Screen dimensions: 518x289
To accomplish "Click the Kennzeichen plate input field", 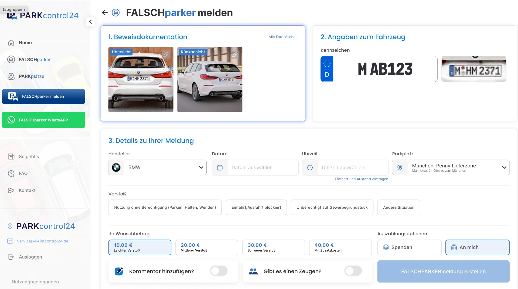I will coord(379,69).
